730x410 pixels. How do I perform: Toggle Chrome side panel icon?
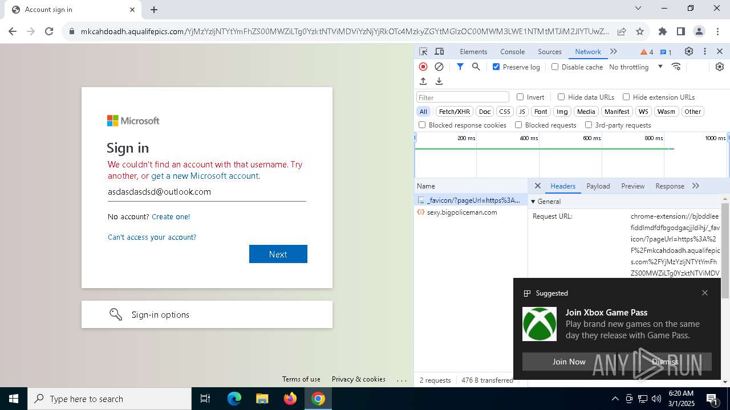coord(681,31)
